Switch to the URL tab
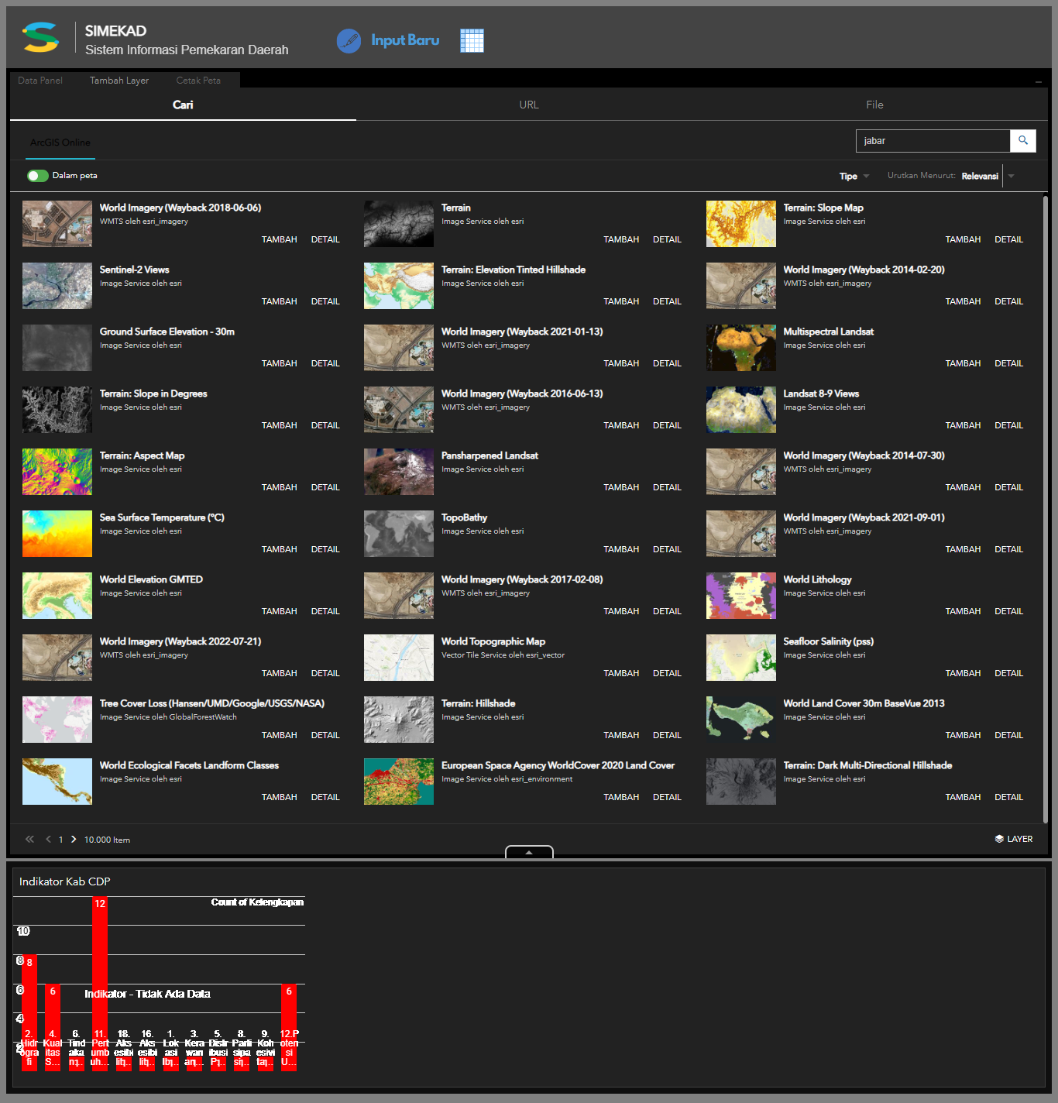 [529, 105]
